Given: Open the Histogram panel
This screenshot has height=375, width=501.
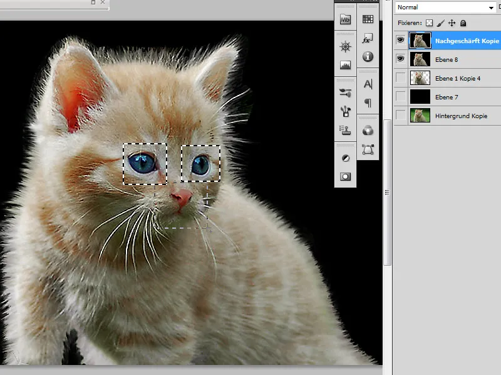Looking at the screenshot, I should (x=345, y=65).
